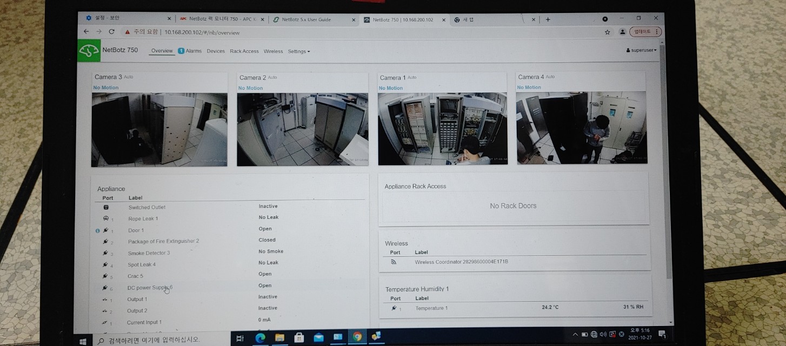786x346 pixels.
Task: Open the Settings dropdown menu
Action: [x=298, y=51]
